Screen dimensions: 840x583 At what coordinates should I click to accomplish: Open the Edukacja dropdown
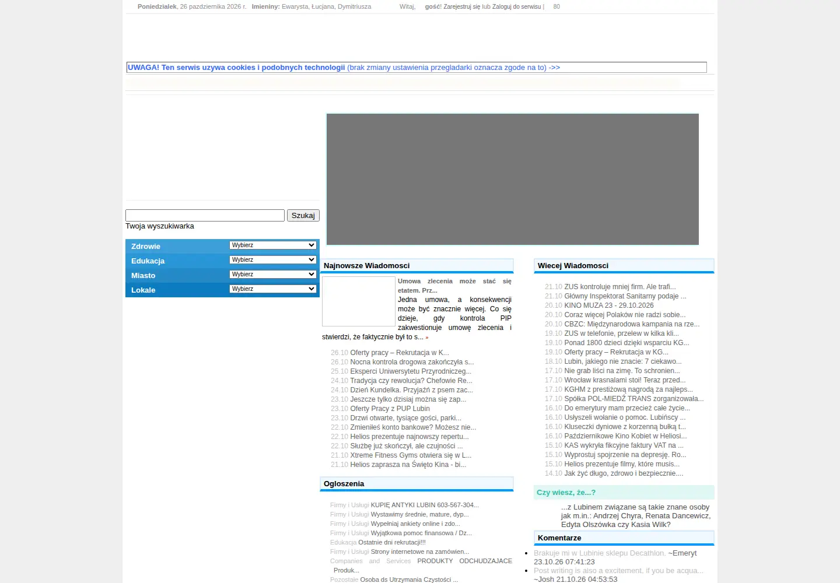coord(273,260)
